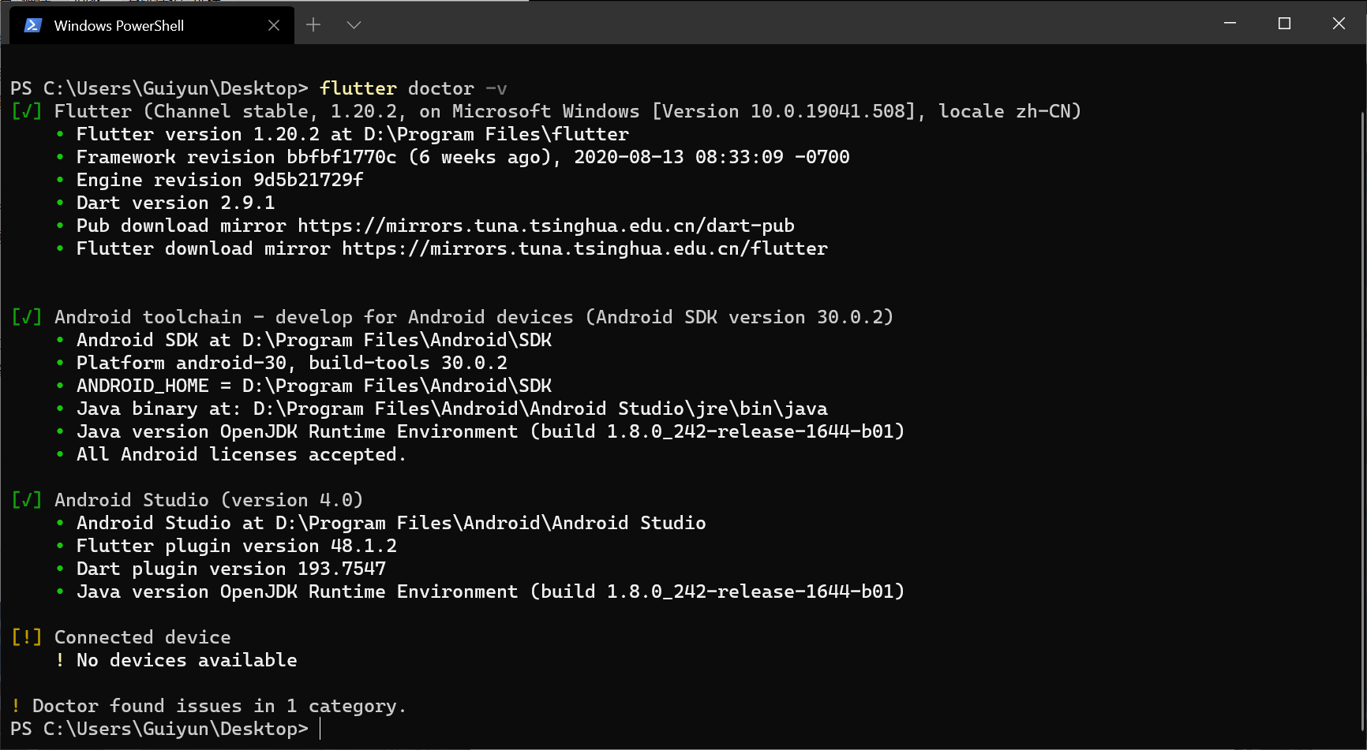Expand the new tab profile dropdown chevron
The width and height of the screenshot is (1367, 750).
354,25
